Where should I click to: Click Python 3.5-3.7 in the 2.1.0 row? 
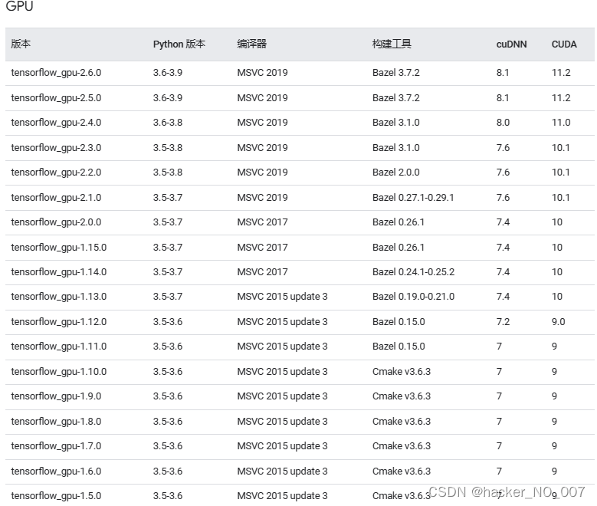(x=168, y=198)
